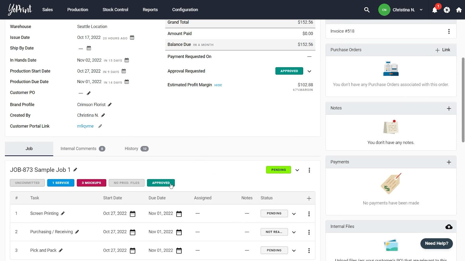Viewport: 465px width, 261px height.
Task: Open the Christina N. user menu
Action: pyautogui.click(x=400, y=10)
